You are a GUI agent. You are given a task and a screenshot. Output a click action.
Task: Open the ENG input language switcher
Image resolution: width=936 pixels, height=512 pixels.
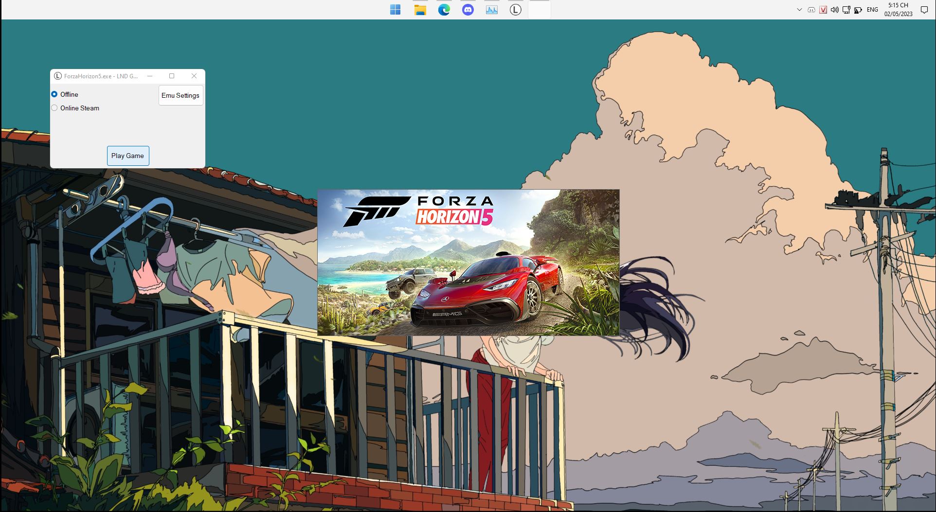(872, 10)
